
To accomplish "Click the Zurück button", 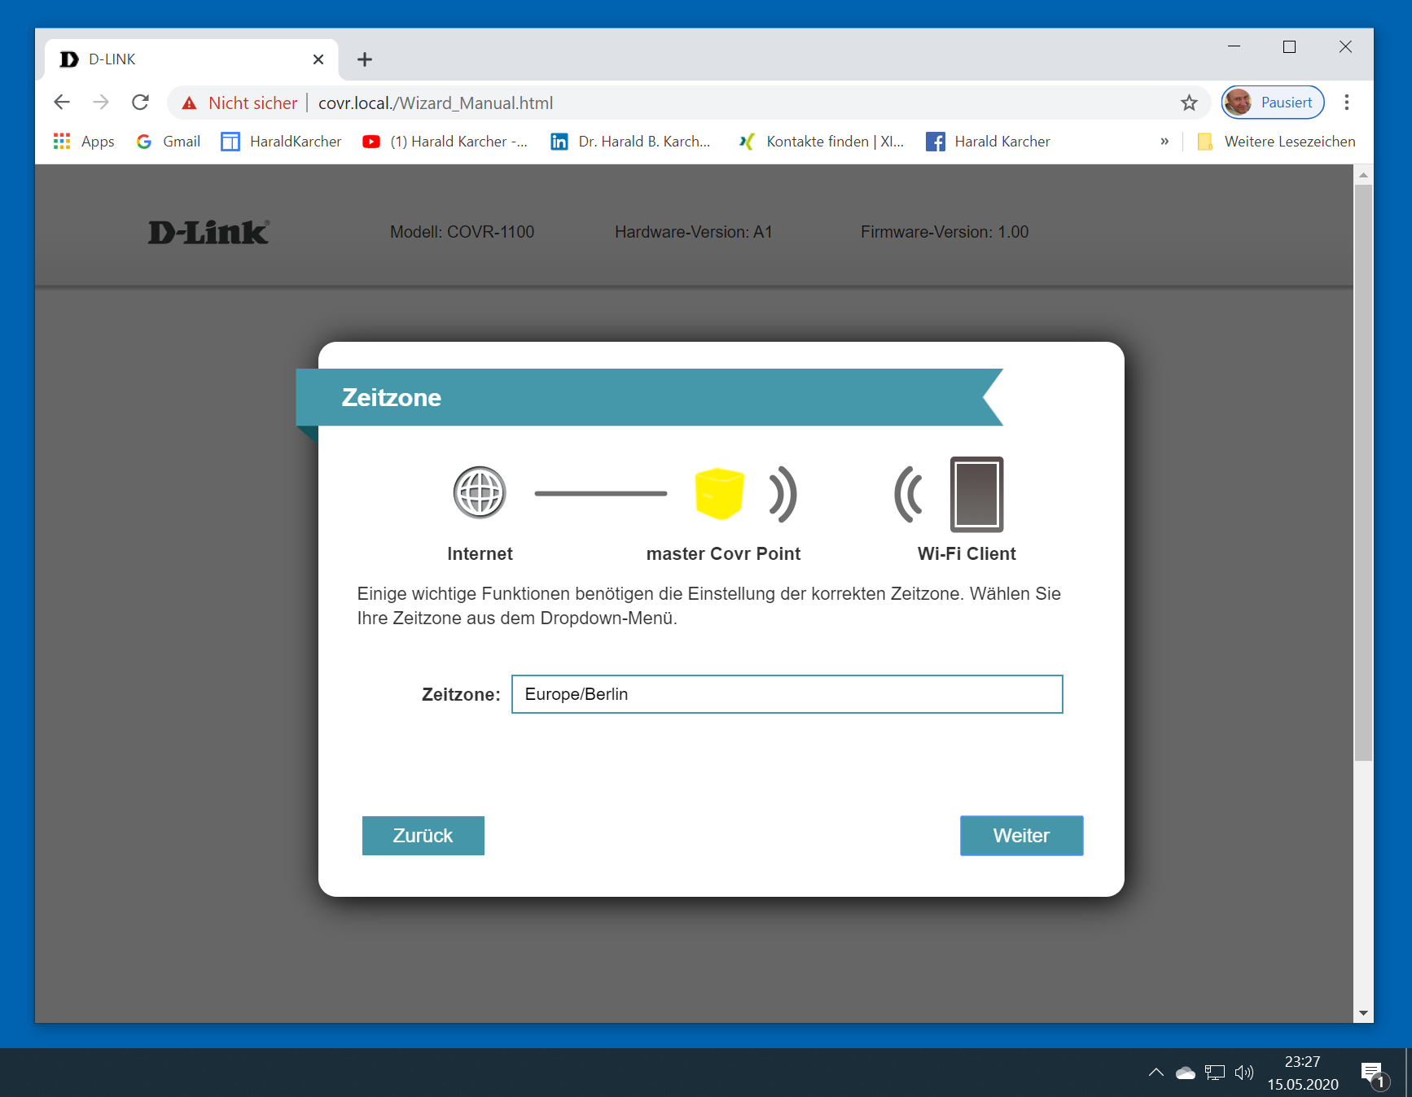I will 423,836.
